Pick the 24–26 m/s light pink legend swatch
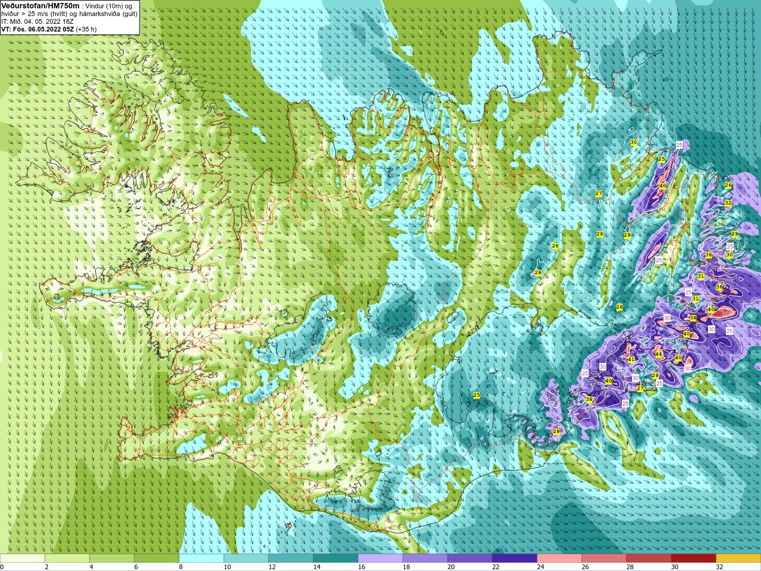Image resolution: width=761 pixels, height=571 pixels. pyautogui.click(x=559, y=559)
